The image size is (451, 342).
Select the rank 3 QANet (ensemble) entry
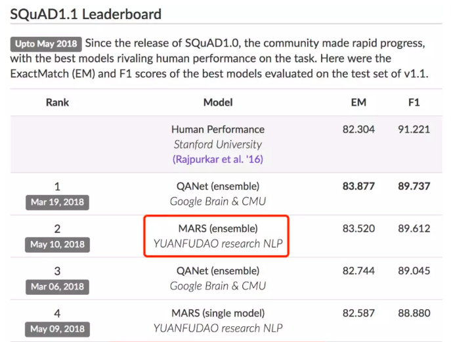point(218,271)
